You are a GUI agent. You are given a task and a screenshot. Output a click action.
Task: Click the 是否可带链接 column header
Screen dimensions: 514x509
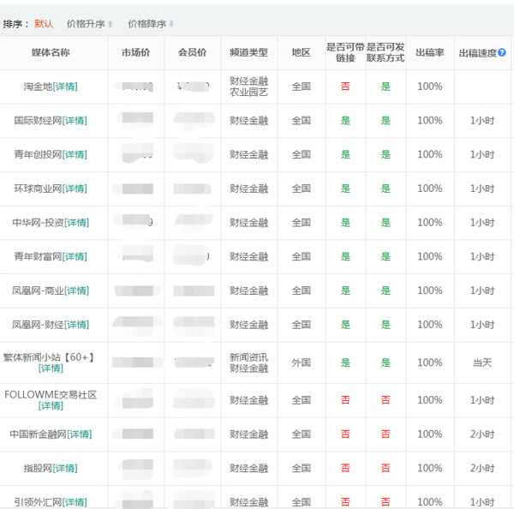point(345,52)
